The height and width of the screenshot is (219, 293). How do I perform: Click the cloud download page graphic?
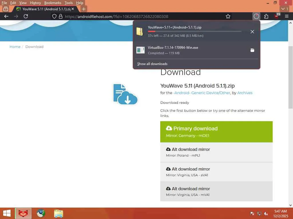tap(125, 94)
